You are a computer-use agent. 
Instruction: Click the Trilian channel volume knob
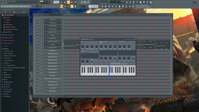coord(38,35)
